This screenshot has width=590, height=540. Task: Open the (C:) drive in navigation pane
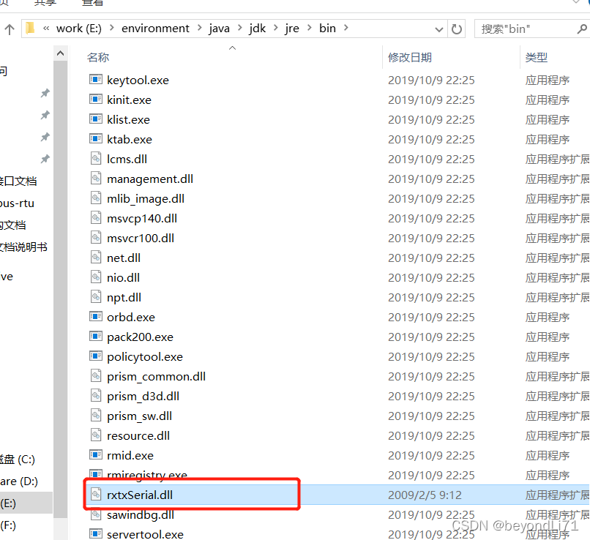(18, 460)
